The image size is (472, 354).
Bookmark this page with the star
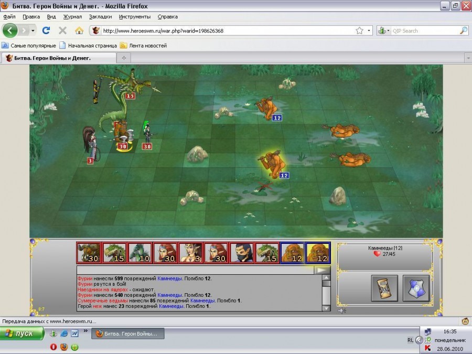pyautogui.click(x=359, y=30)
